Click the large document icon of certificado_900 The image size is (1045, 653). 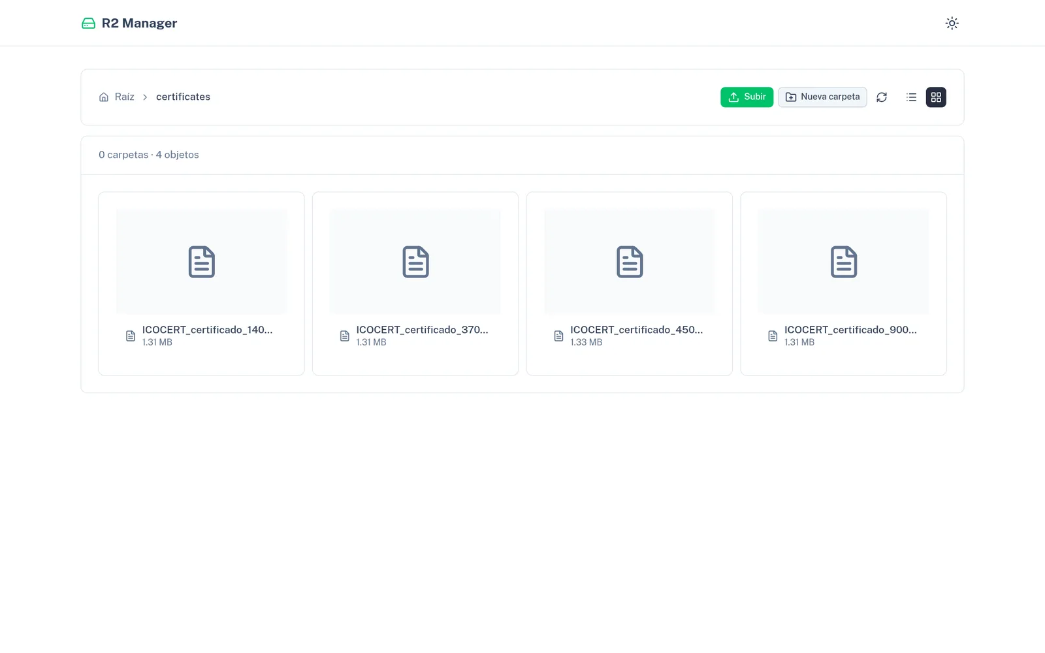pyautogui.click(x=844, y=262)
